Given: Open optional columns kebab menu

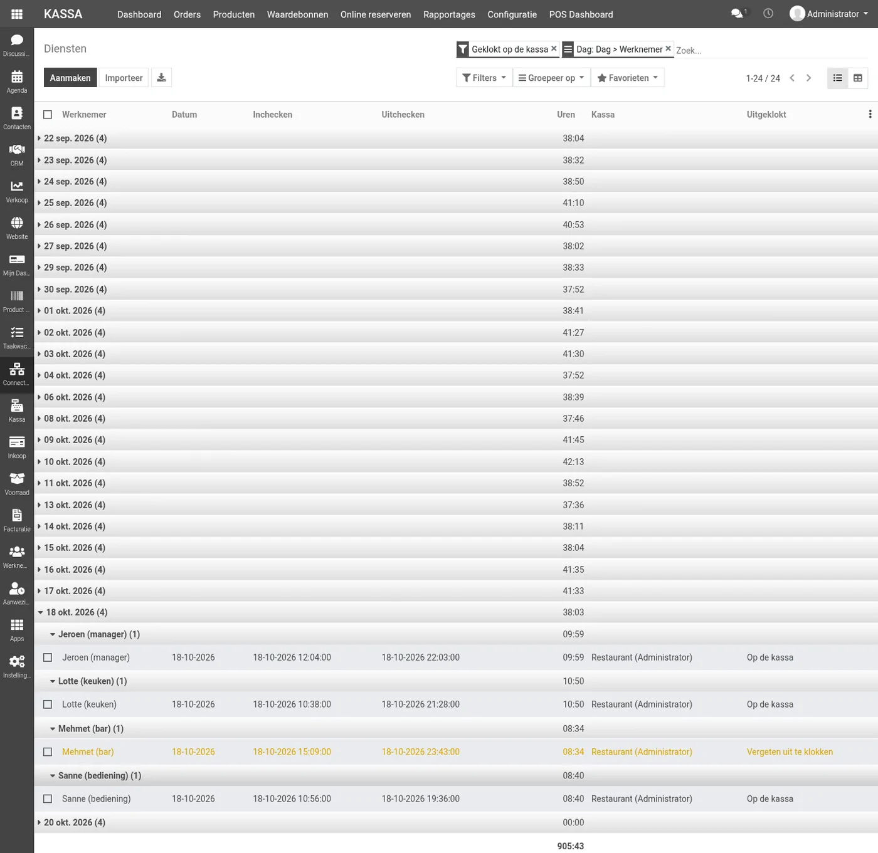Looking at the screenshot, I should coord(870,114).
